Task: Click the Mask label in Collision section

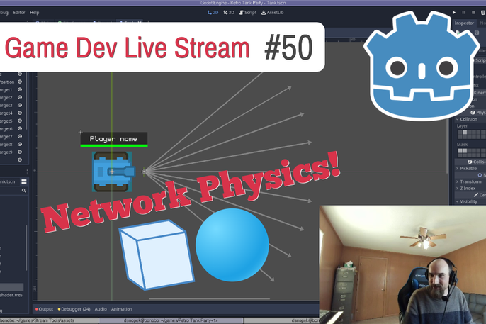Action: 462,144
